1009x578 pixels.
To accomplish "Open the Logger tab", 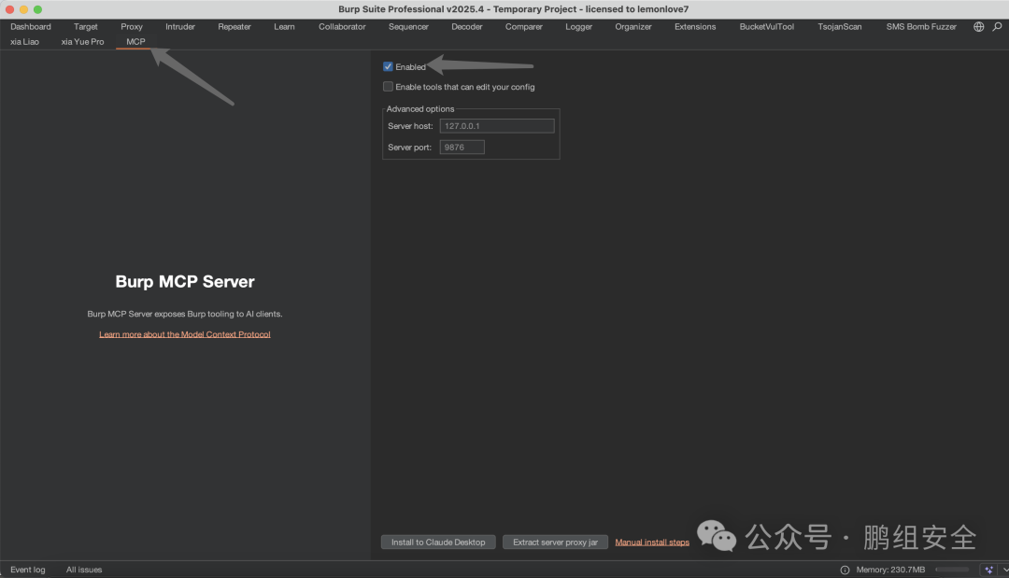I will coord(578,26).
